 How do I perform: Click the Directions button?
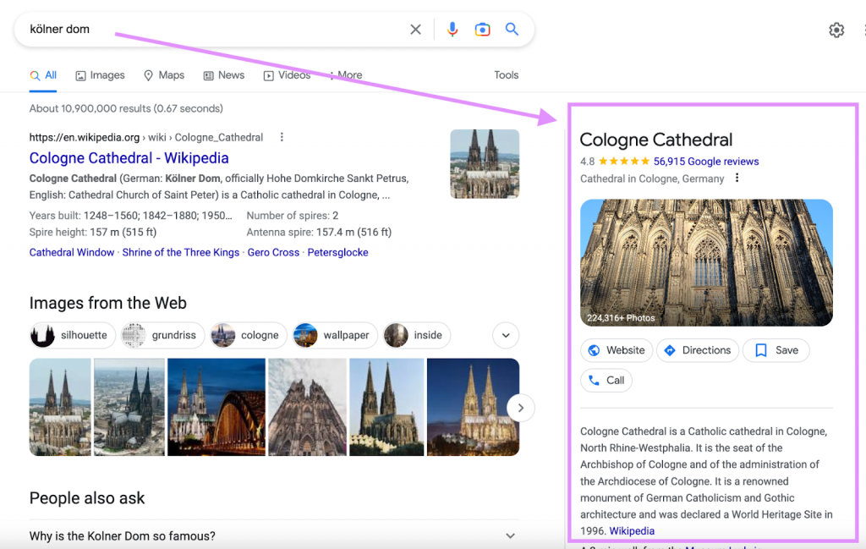point(698,350)
